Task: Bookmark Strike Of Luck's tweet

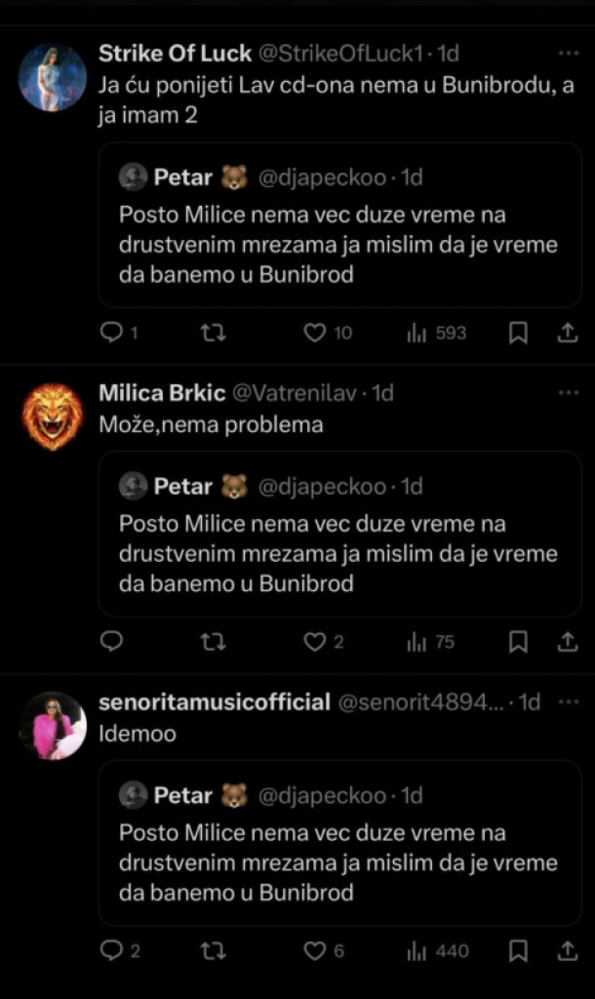Action: click(x=519, y=334)
